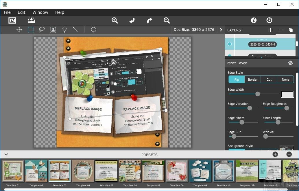The image size is (299, 191).
Task: Select the rectangular selection tool
Action: [x=31, y=30]
